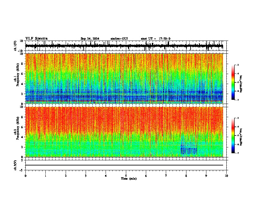Click the "start UT = 17:50:0" header text
Image resolution: width=255 pixels, height=197 pixels.
(156, 39)
